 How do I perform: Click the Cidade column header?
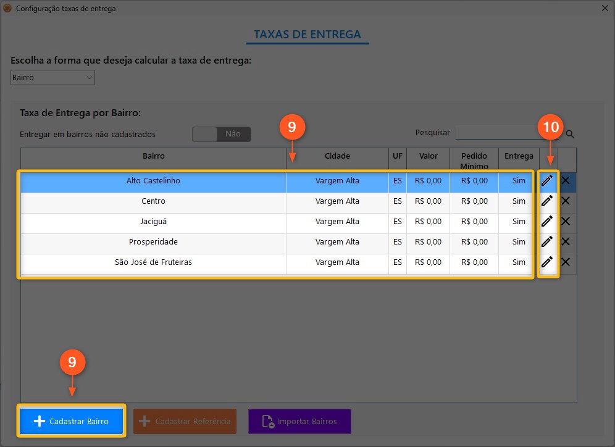[337, 156]
